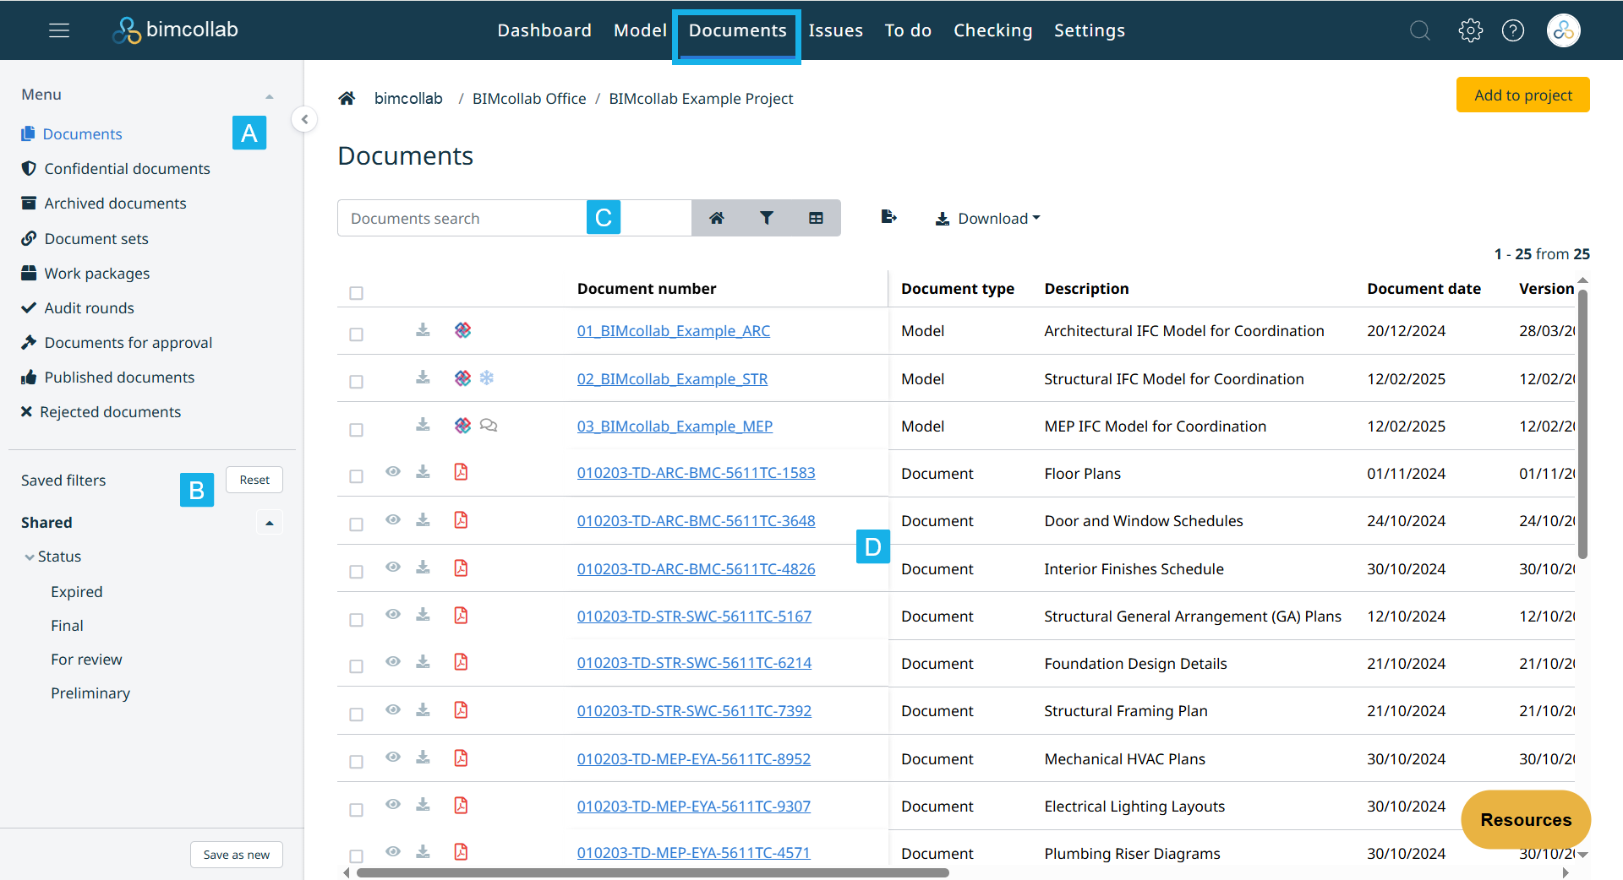
Task: Open the filter funnel icon
Action: click(x=767, y=218)
